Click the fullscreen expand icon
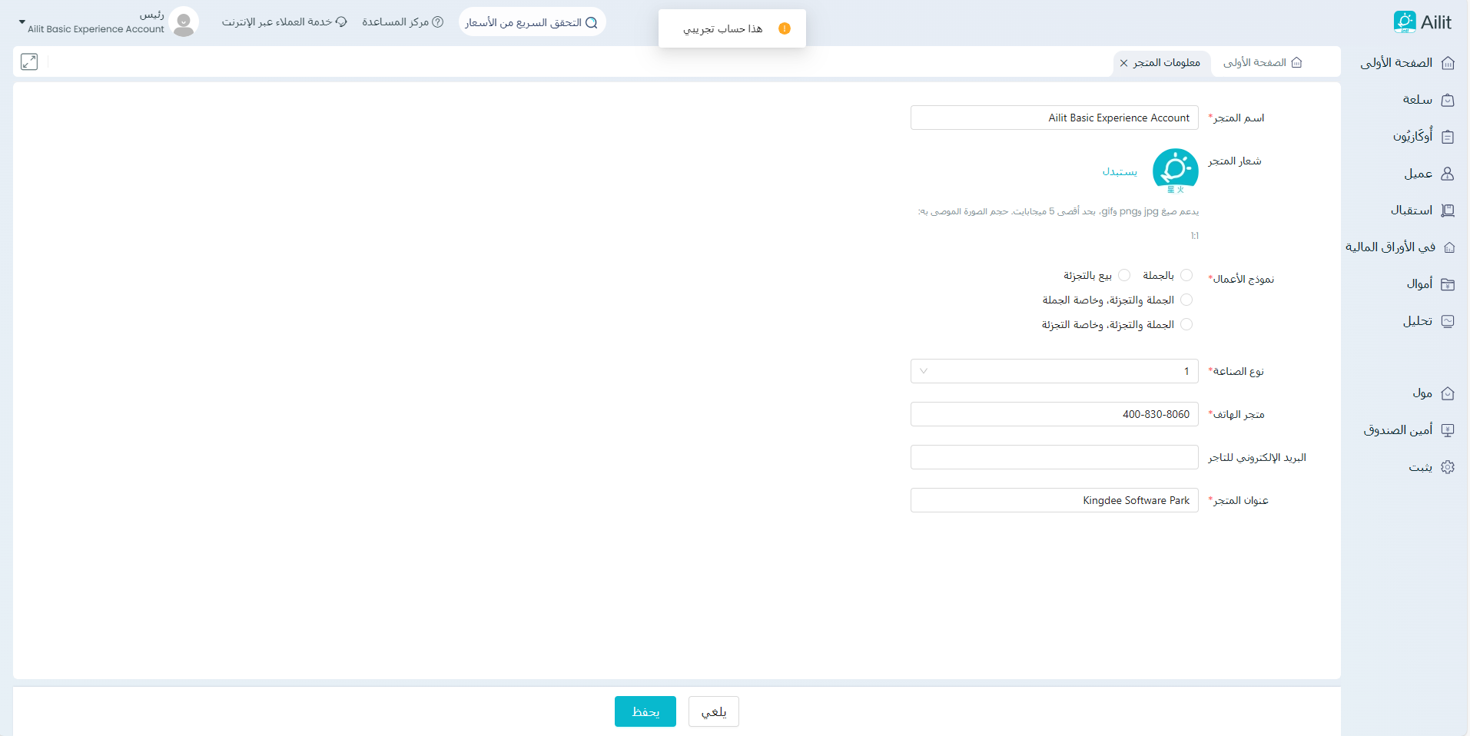This screenshot has width=1470, height=736. point(29,62)
